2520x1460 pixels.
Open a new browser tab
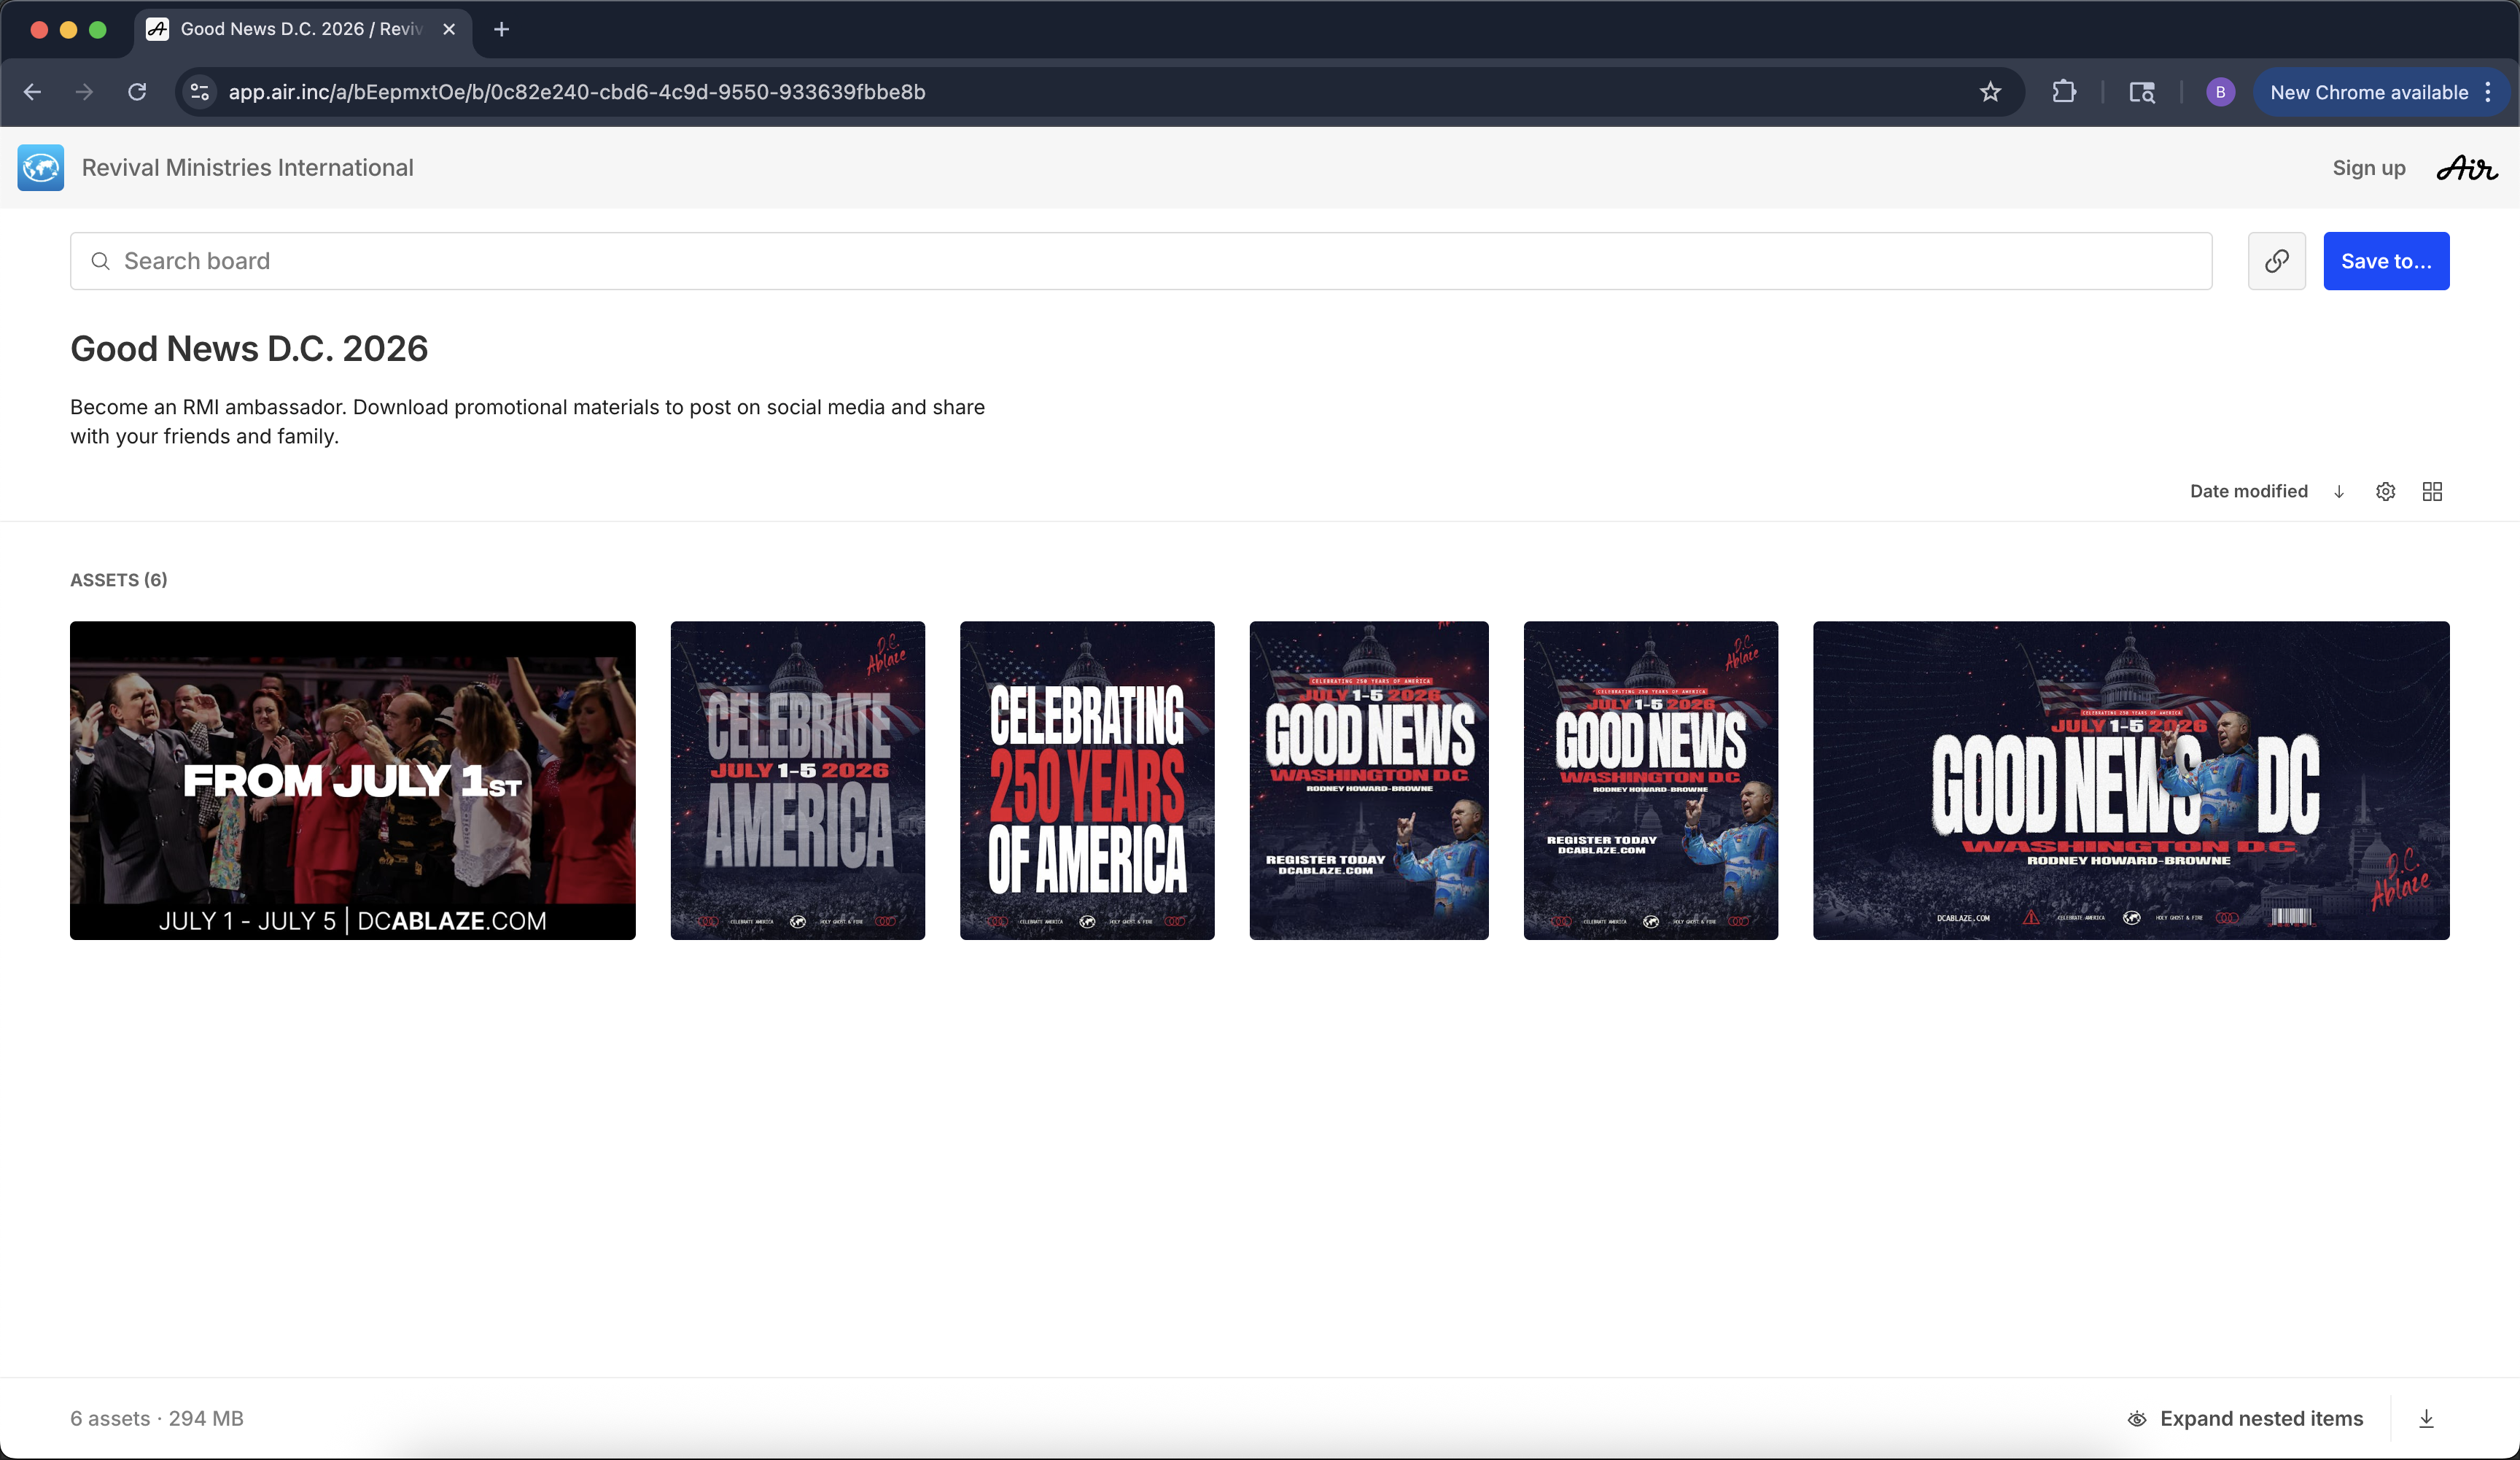(502, 29)
